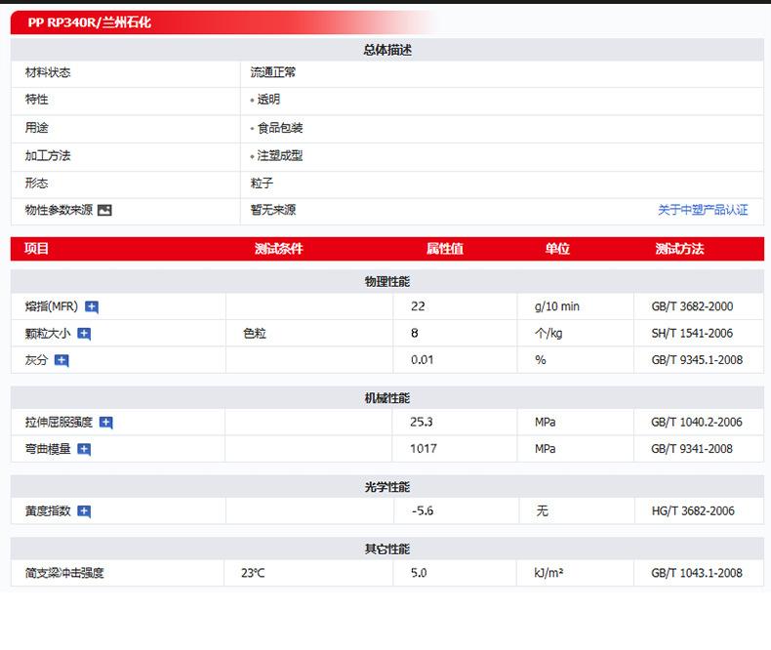Image resolution: width=771 pixels, height=650 pixels.
Task: Click the plus icon beside 弯曲模量
Action: (x=84, y=449)
